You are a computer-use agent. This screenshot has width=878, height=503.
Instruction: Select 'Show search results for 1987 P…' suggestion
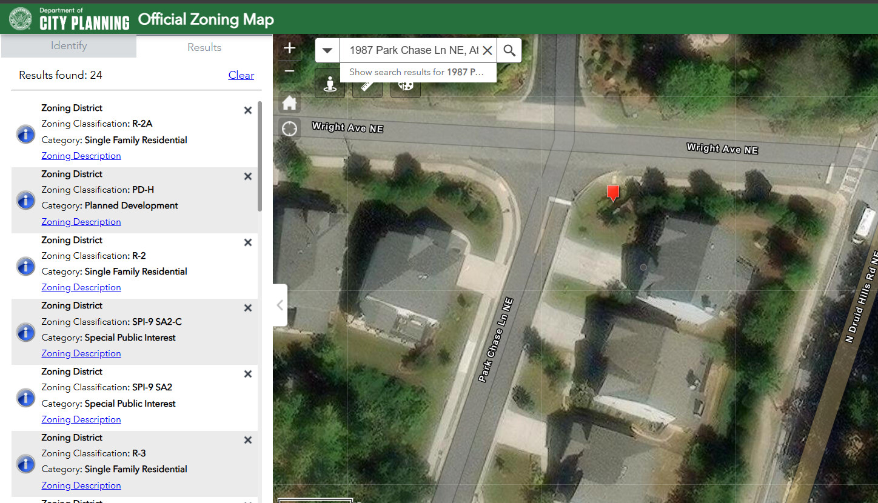pyautogui.click(x=418, y=72)
